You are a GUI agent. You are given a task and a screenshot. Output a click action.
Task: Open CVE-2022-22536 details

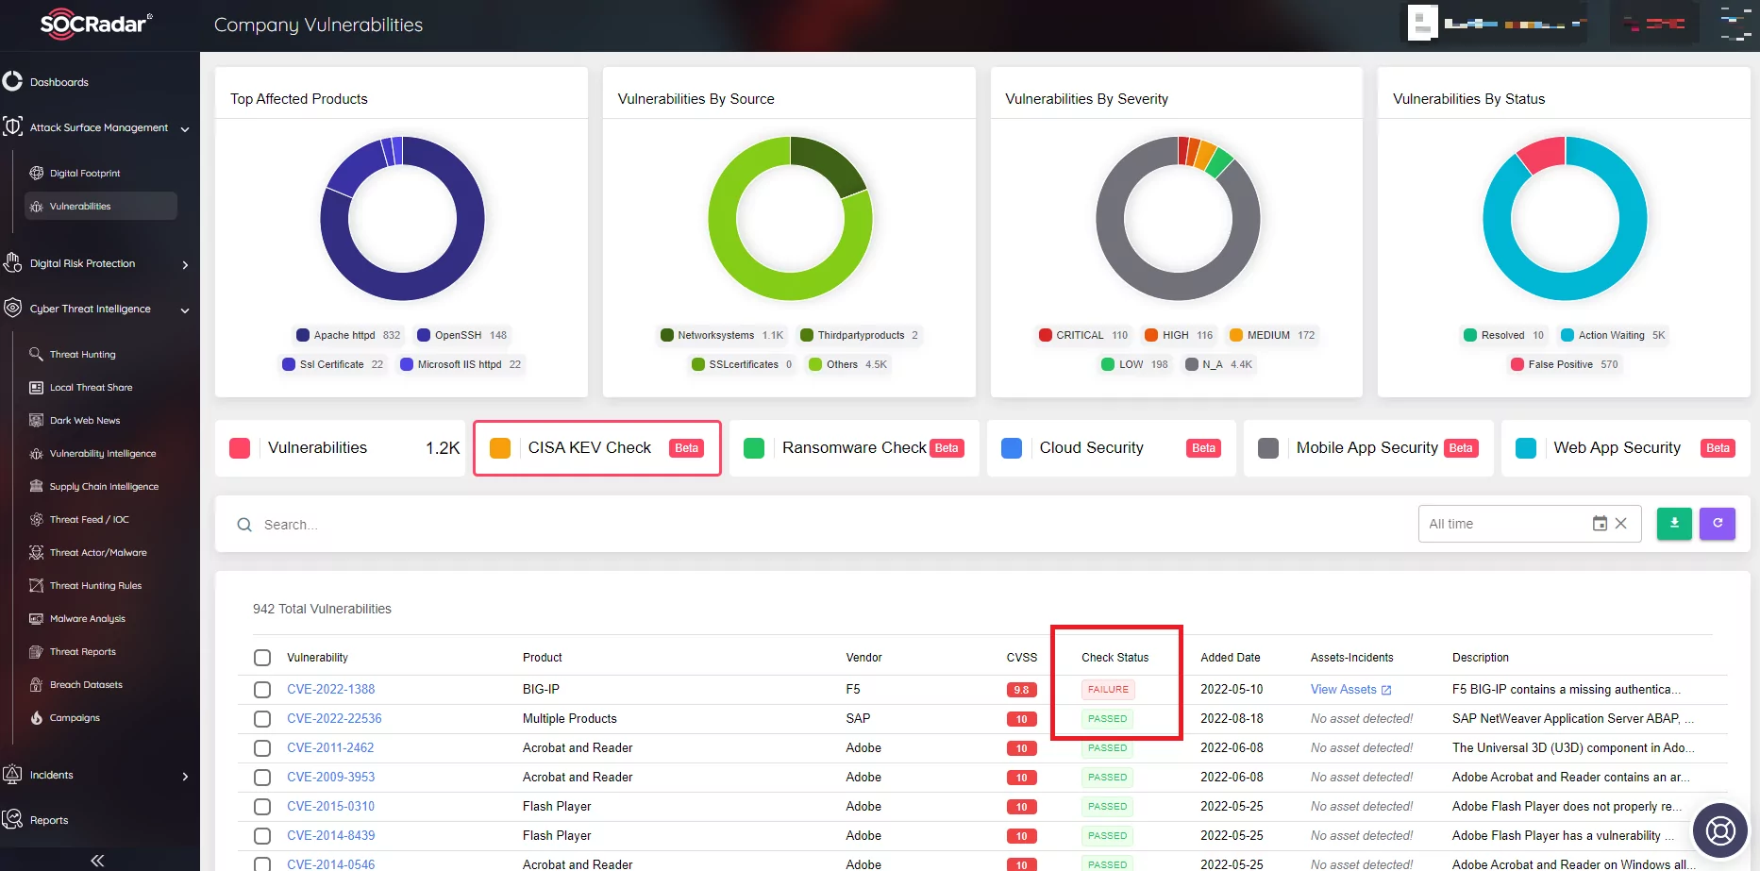click(x=334, y=718)
